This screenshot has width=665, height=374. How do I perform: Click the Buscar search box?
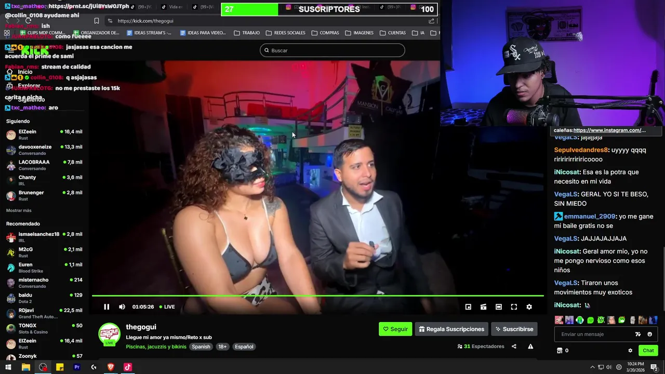point(332,50)
